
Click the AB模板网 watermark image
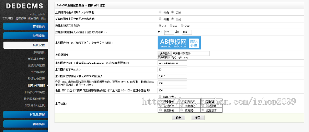point(179,43)
